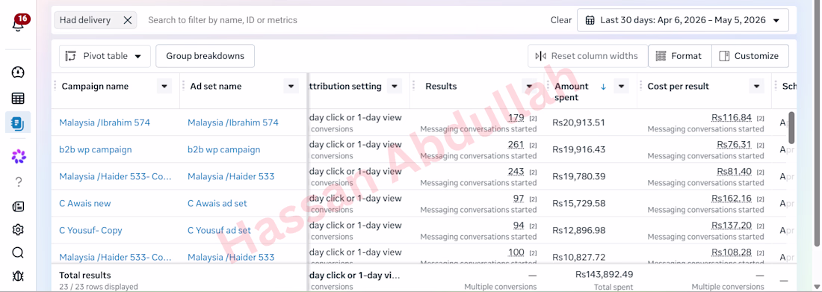The width and height of the screenshot is (822, 292).
Task: Open Cost per result column options arrow
Action: [x=756, y=87]
